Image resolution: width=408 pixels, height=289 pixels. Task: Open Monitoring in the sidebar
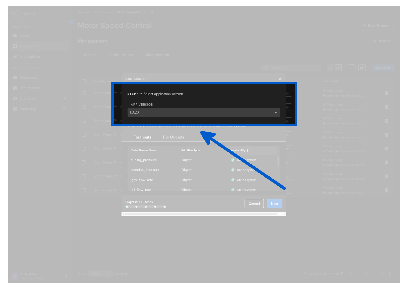point(27,109)
